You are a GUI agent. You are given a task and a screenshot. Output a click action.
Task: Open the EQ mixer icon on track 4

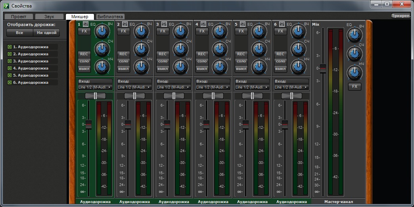[x=203, y=24]
